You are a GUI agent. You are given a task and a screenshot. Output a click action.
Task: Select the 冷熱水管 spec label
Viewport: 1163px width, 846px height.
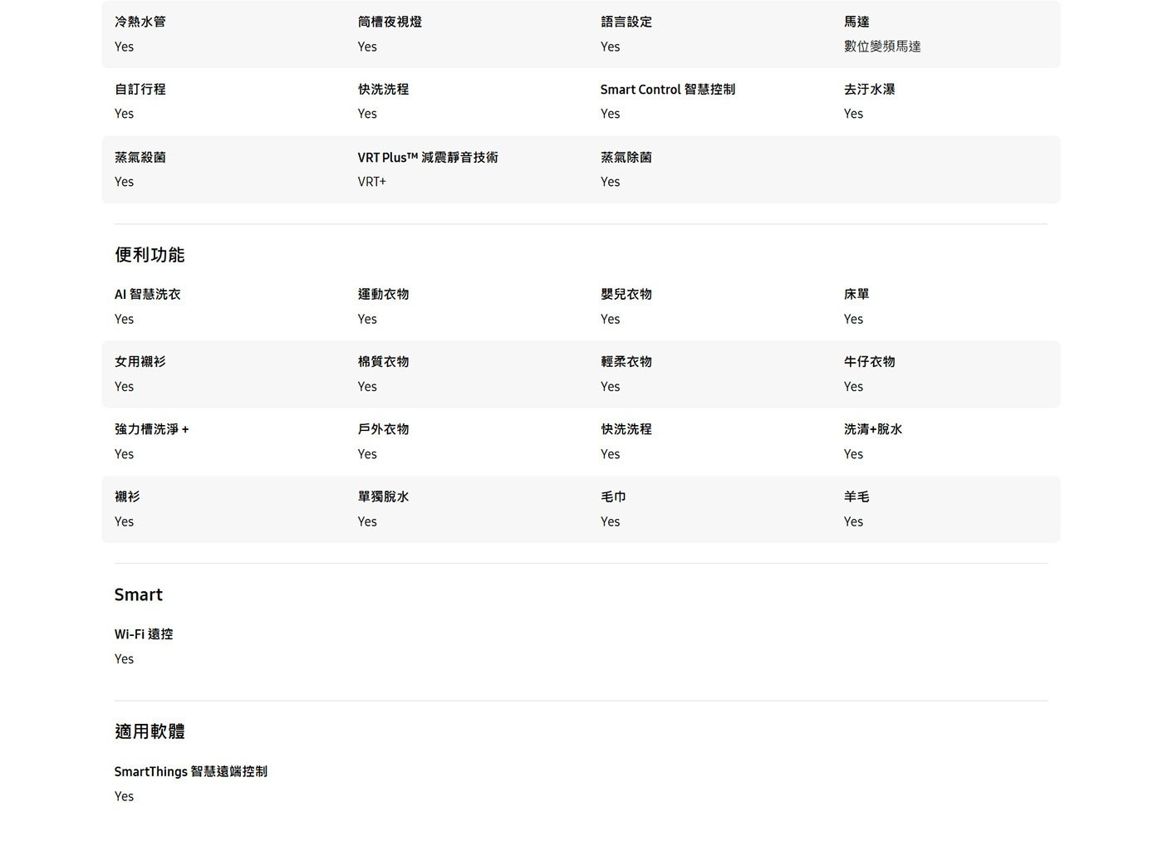pyautogui.click(x=140, y=22)
